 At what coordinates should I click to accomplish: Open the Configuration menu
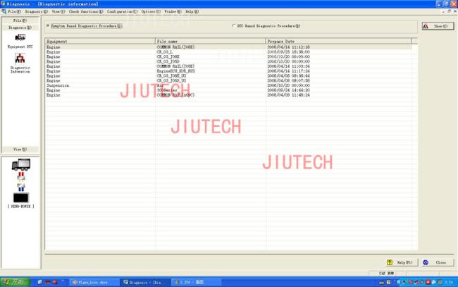point(122,12)
